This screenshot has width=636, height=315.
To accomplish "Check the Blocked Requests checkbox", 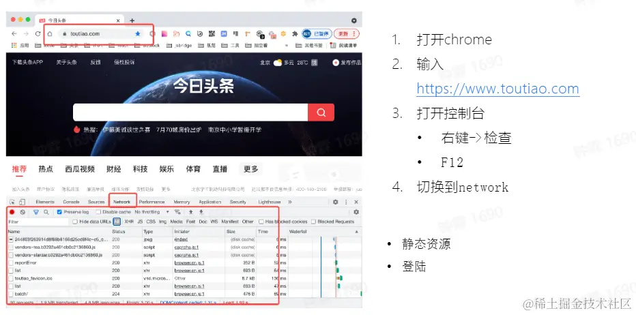I will click(x=313, y=222).
